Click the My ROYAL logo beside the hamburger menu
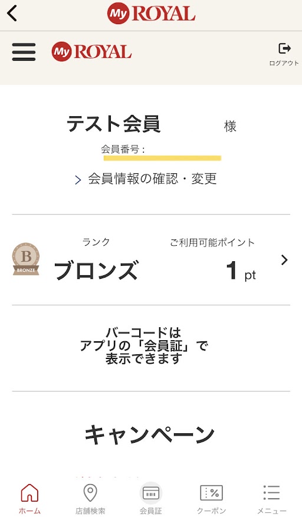This screenshot has width=302, height=517. (x=91, y=52)
